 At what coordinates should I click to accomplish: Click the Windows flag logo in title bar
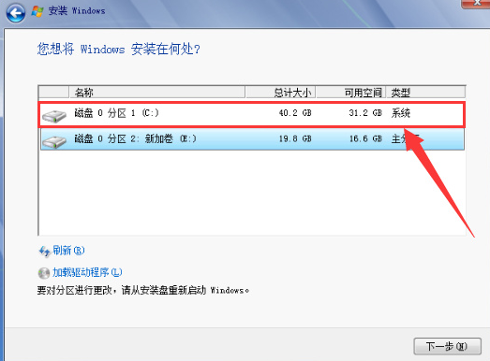tap(37, 11)
